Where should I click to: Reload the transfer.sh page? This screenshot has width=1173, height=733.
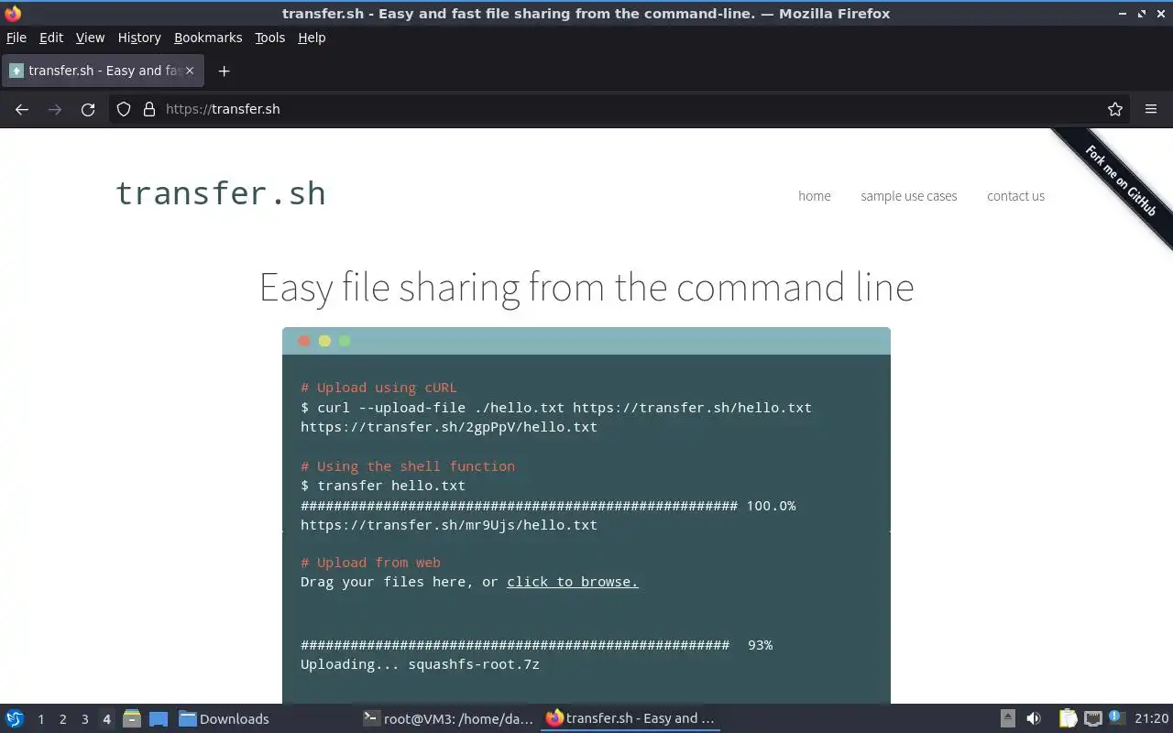pos(88,109)
